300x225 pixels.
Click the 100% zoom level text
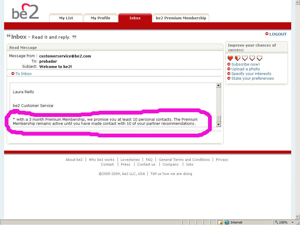(283, 222)
